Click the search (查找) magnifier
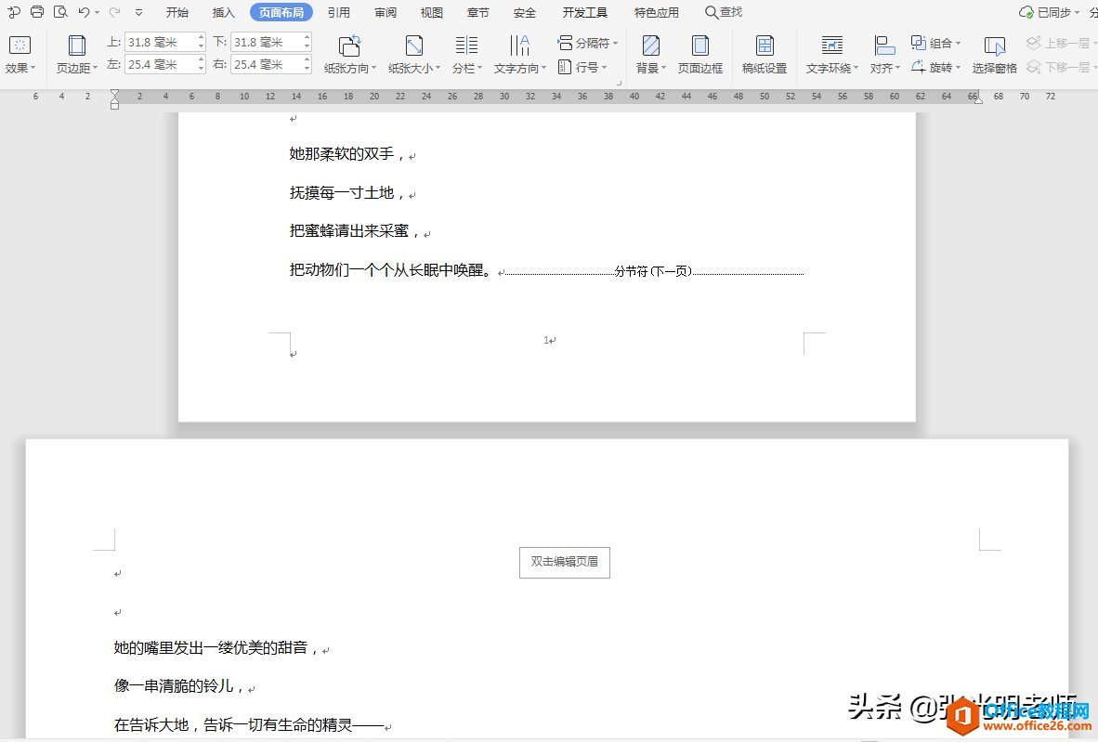This screenshot has width=1098, height=742. (711, 13)
